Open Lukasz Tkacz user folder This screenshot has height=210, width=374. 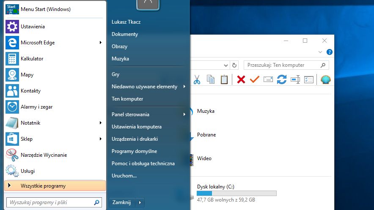coord(126,22)
